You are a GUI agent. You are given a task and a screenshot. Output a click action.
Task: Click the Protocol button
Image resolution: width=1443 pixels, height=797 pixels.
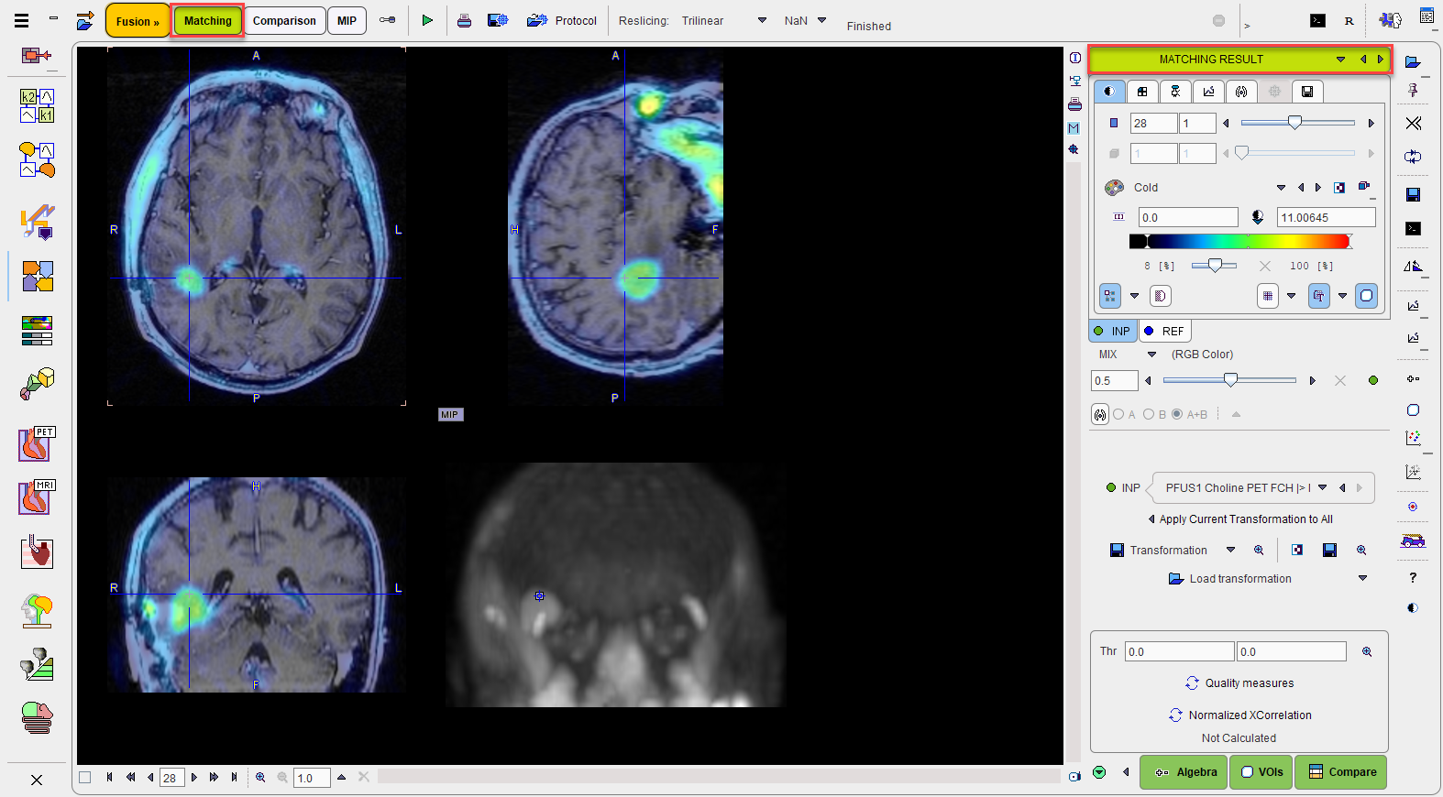(x=562, y=20)
